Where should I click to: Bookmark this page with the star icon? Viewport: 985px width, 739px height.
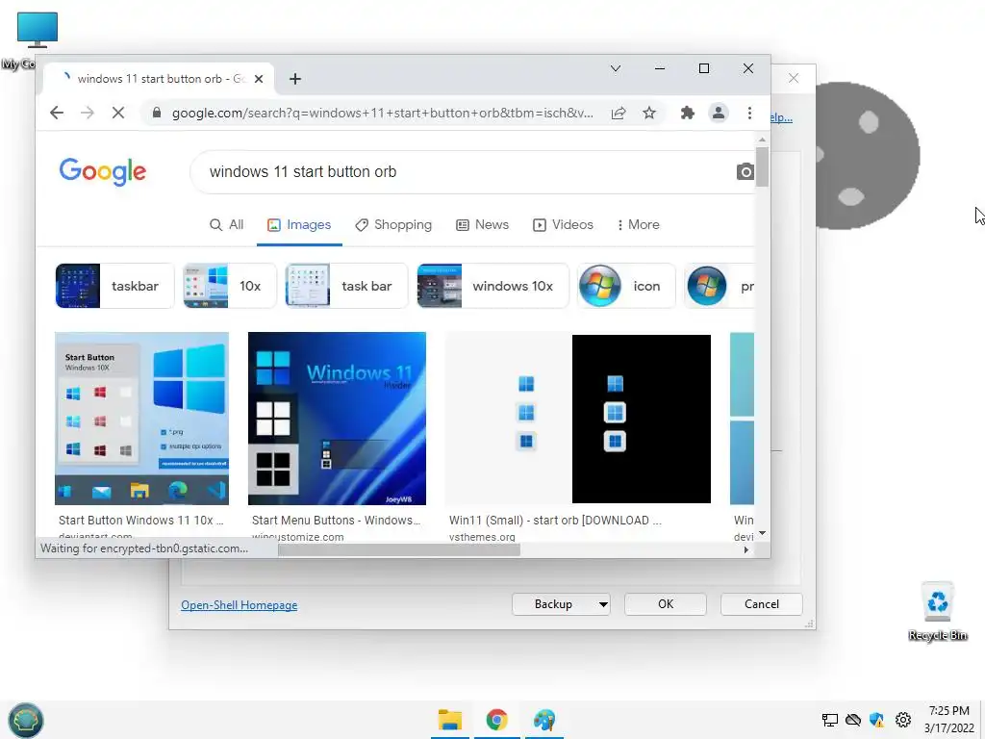tap(649, 113)
